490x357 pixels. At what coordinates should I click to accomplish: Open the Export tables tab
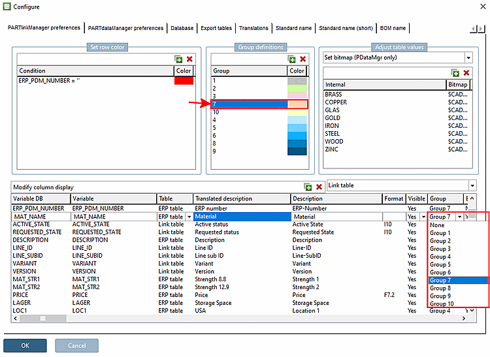(x=216, y=28)
